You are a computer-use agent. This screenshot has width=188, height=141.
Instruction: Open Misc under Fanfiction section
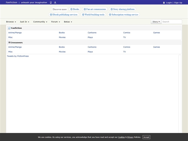(10, 37)
